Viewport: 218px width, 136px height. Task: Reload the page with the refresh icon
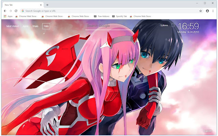pos(16,11)
